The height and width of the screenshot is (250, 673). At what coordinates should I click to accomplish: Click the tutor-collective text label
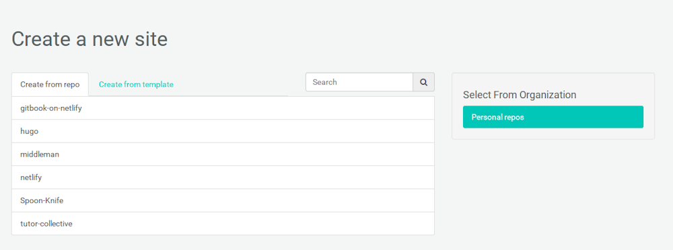(x=46, y=223)
